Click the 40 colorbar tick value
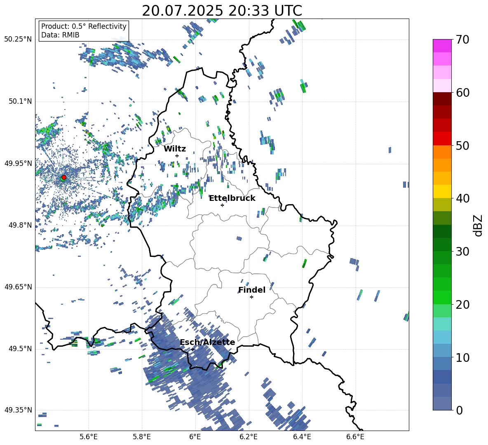This screenshot has height=445, width=488. [462, 198]
